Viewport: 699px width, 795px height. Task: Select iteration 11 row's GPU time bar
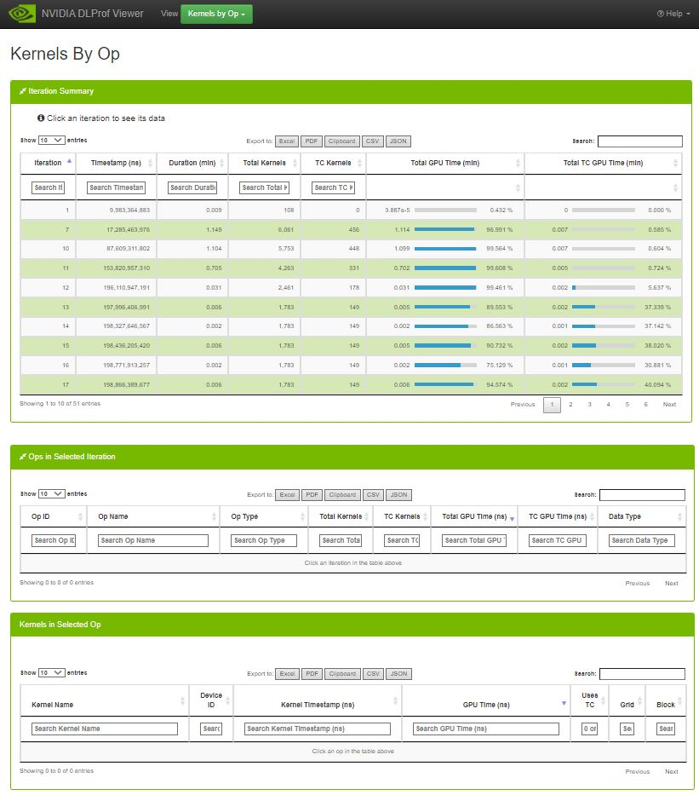(444, 268)
